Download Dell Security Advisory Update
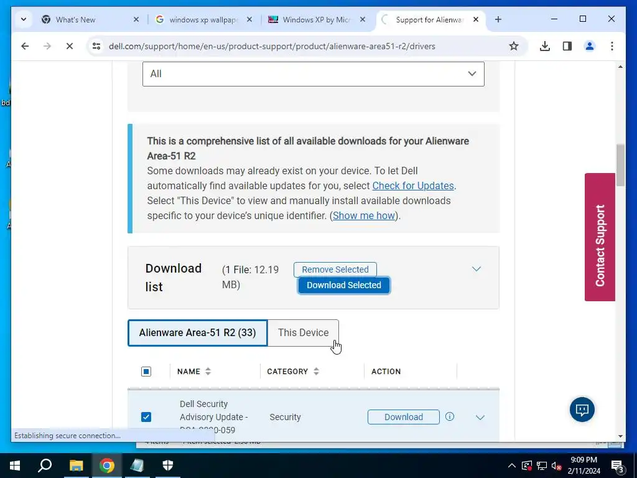 (403, 417)
